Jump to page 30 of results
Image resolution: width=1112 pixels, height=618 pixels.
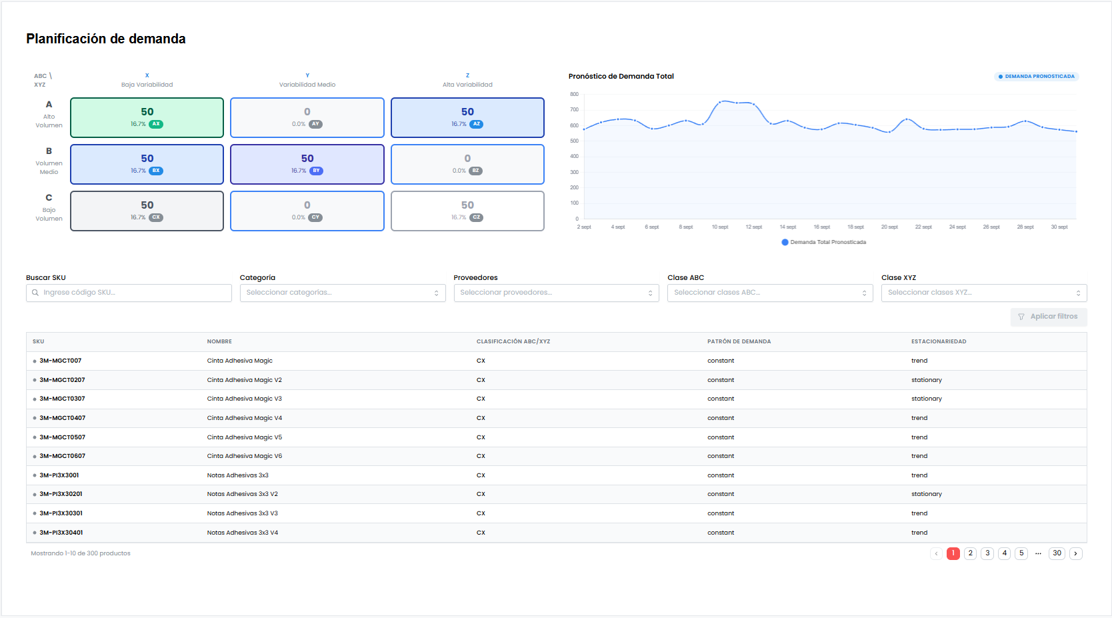click(x=1057, y=553)
